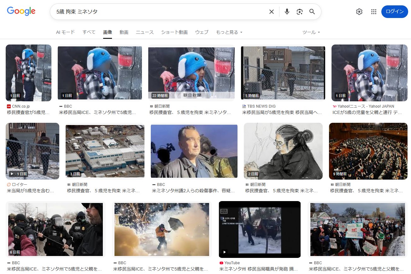Open the ツール dropdown menu

click(311, 32)
